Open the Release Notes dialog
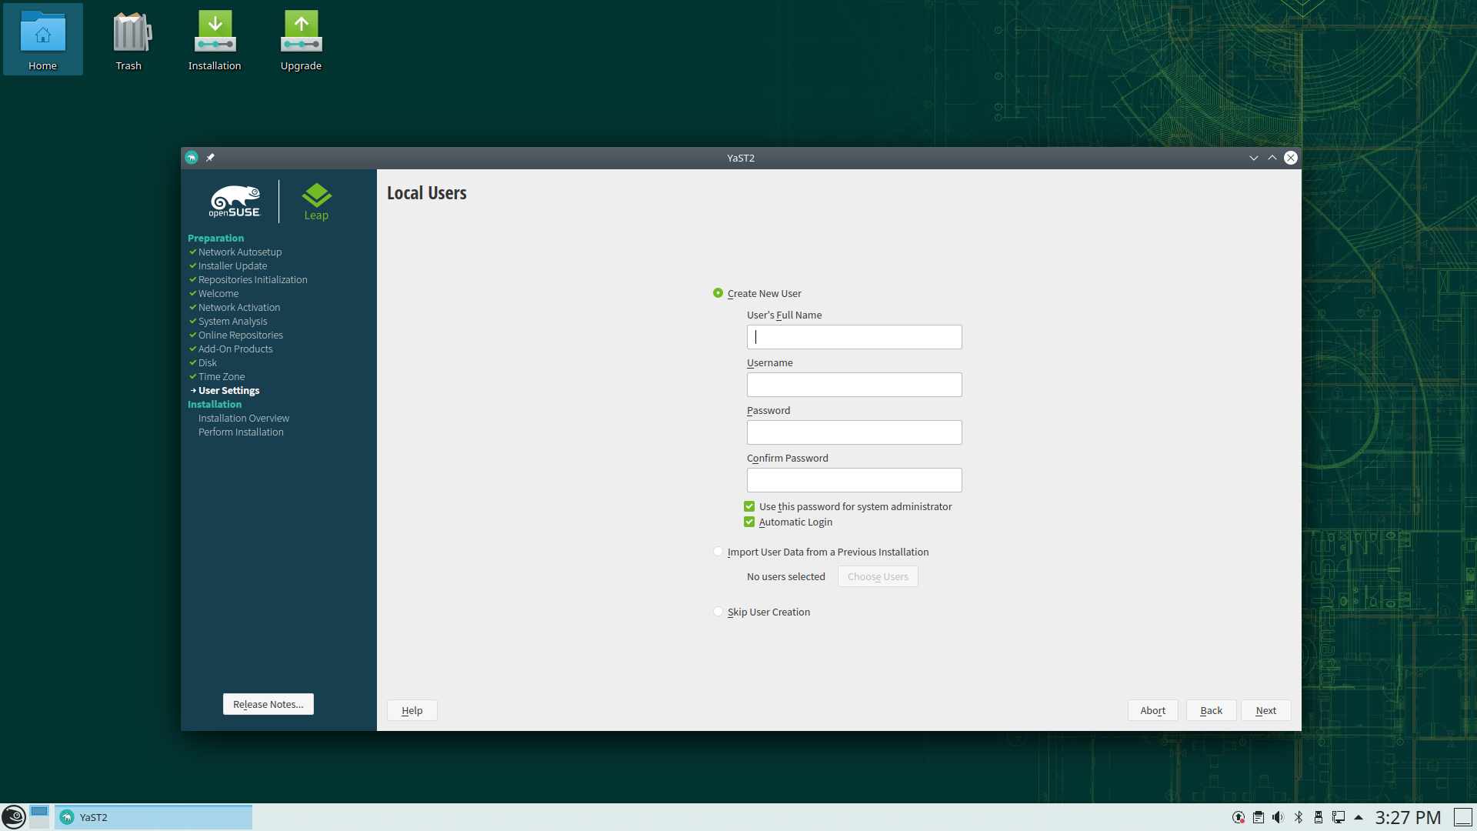Image resolution: width=1477 pixels, height=831 pixels. click(268, 704)
